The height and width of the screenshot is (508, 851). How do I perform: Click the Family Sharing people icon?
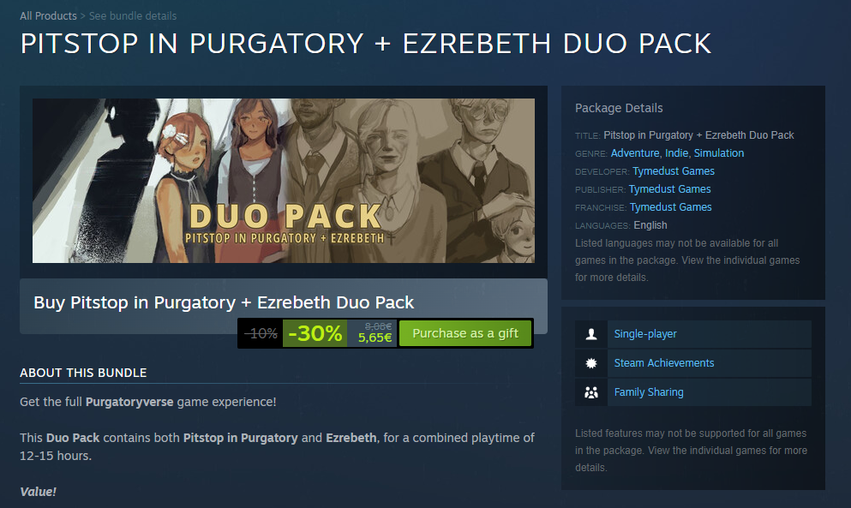591,392
